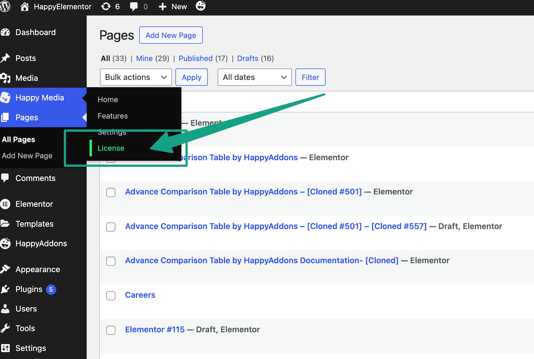Click the Elementor logo icon
This screenshot has width=534, height=359.
pos(5,204)
